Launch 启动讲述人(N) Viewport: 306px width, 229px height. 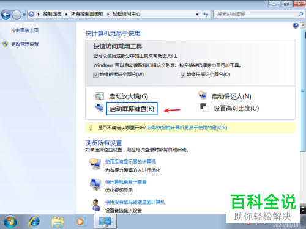point(231,96)
